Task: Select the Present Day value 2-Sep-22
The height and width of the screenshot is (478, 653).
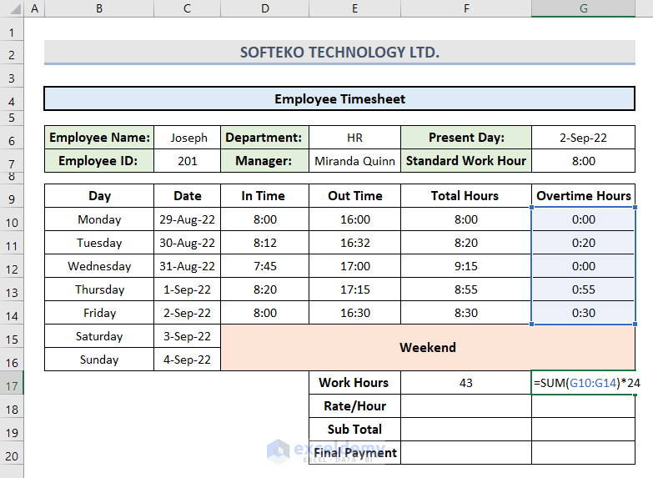Action: pos(584,138)
